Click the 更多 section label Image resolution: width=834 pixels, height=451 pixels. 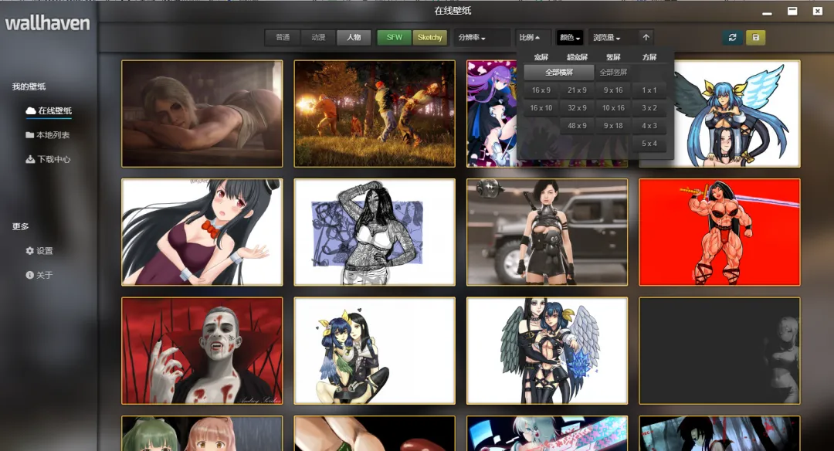coord(20,226)
